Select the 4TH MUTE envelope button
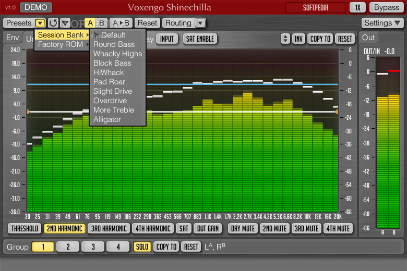Viewport: 407px width, 271px height. coord(338,228)
